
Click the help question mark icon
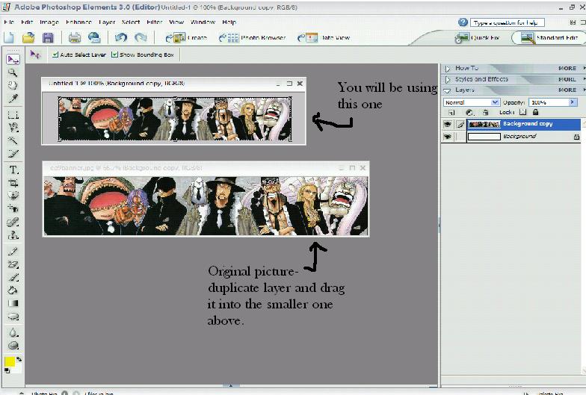pyautogui.click(x=463, y=22)
